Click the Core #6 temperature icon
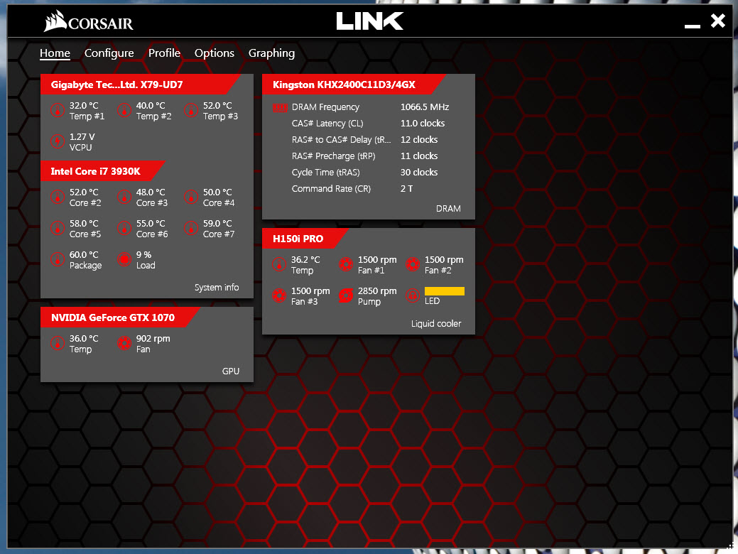 pyautogui.click(x=124, y=228)
